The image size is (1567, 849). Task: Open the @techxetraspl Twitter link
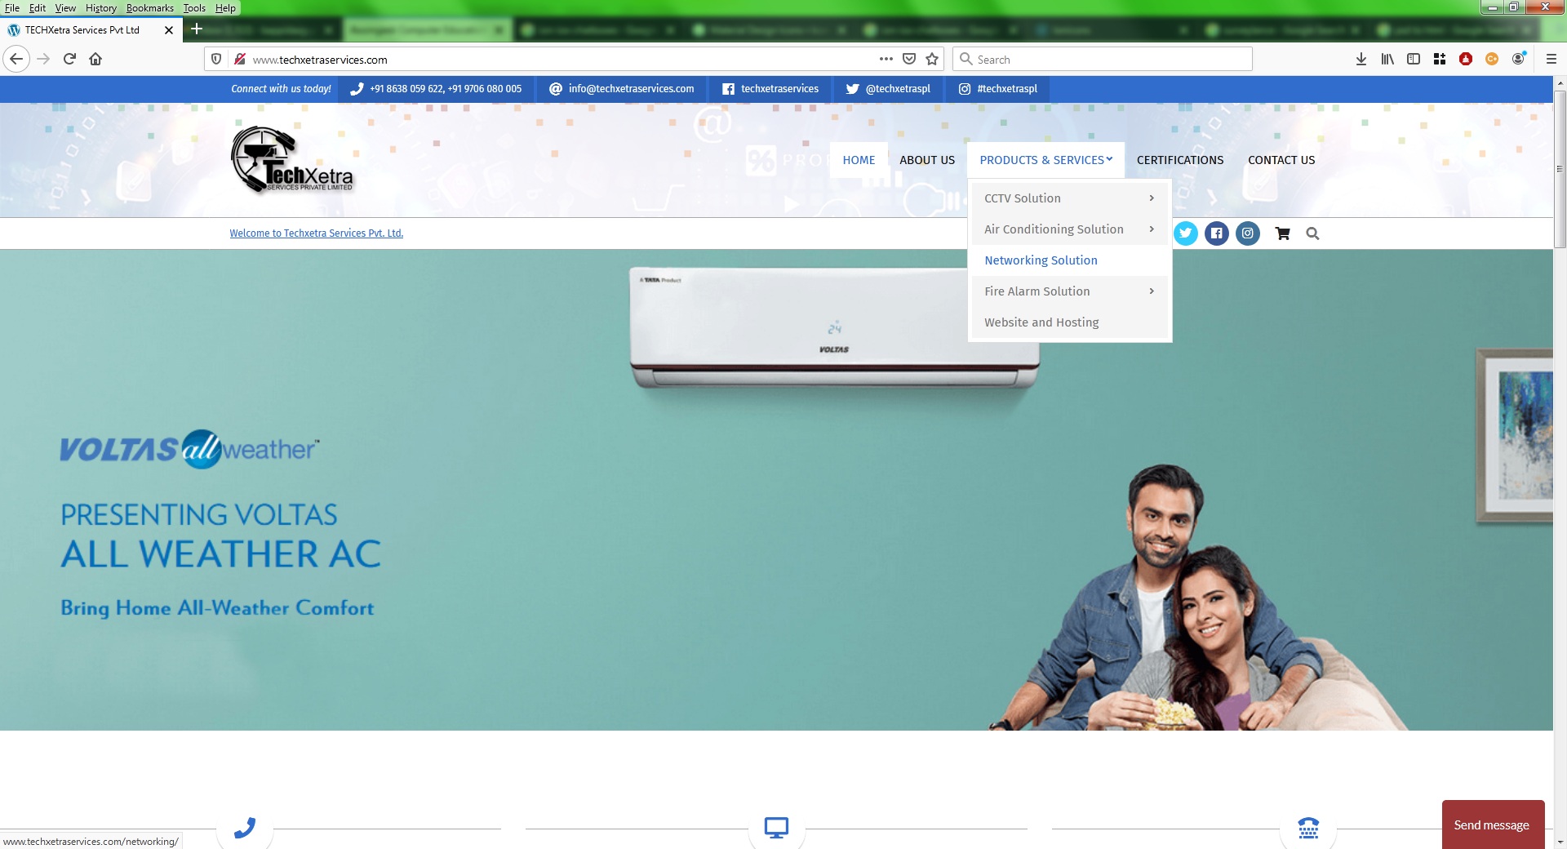[888, 89]
